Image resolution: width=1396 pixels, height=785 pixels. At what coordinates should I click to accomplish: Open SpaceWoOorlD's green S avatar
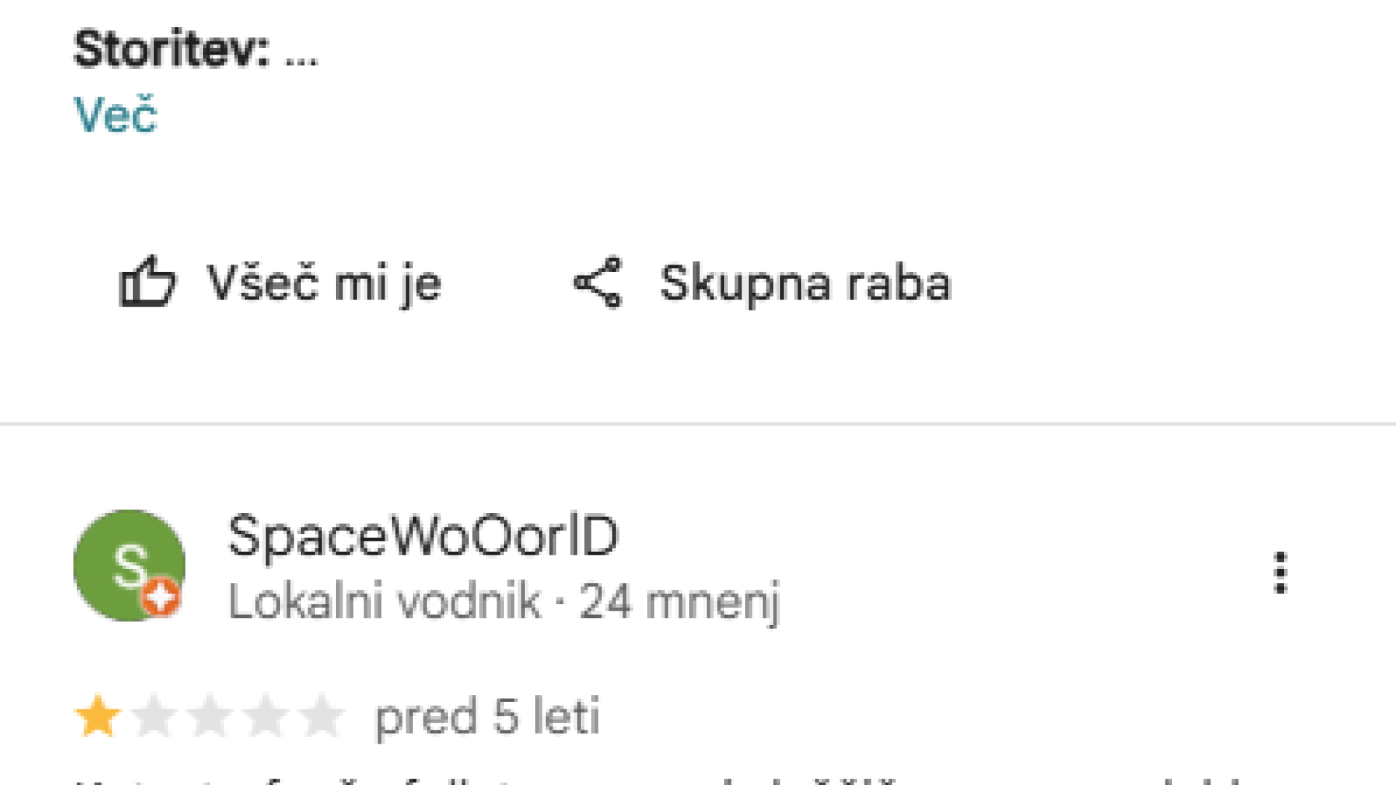(129, 565)
